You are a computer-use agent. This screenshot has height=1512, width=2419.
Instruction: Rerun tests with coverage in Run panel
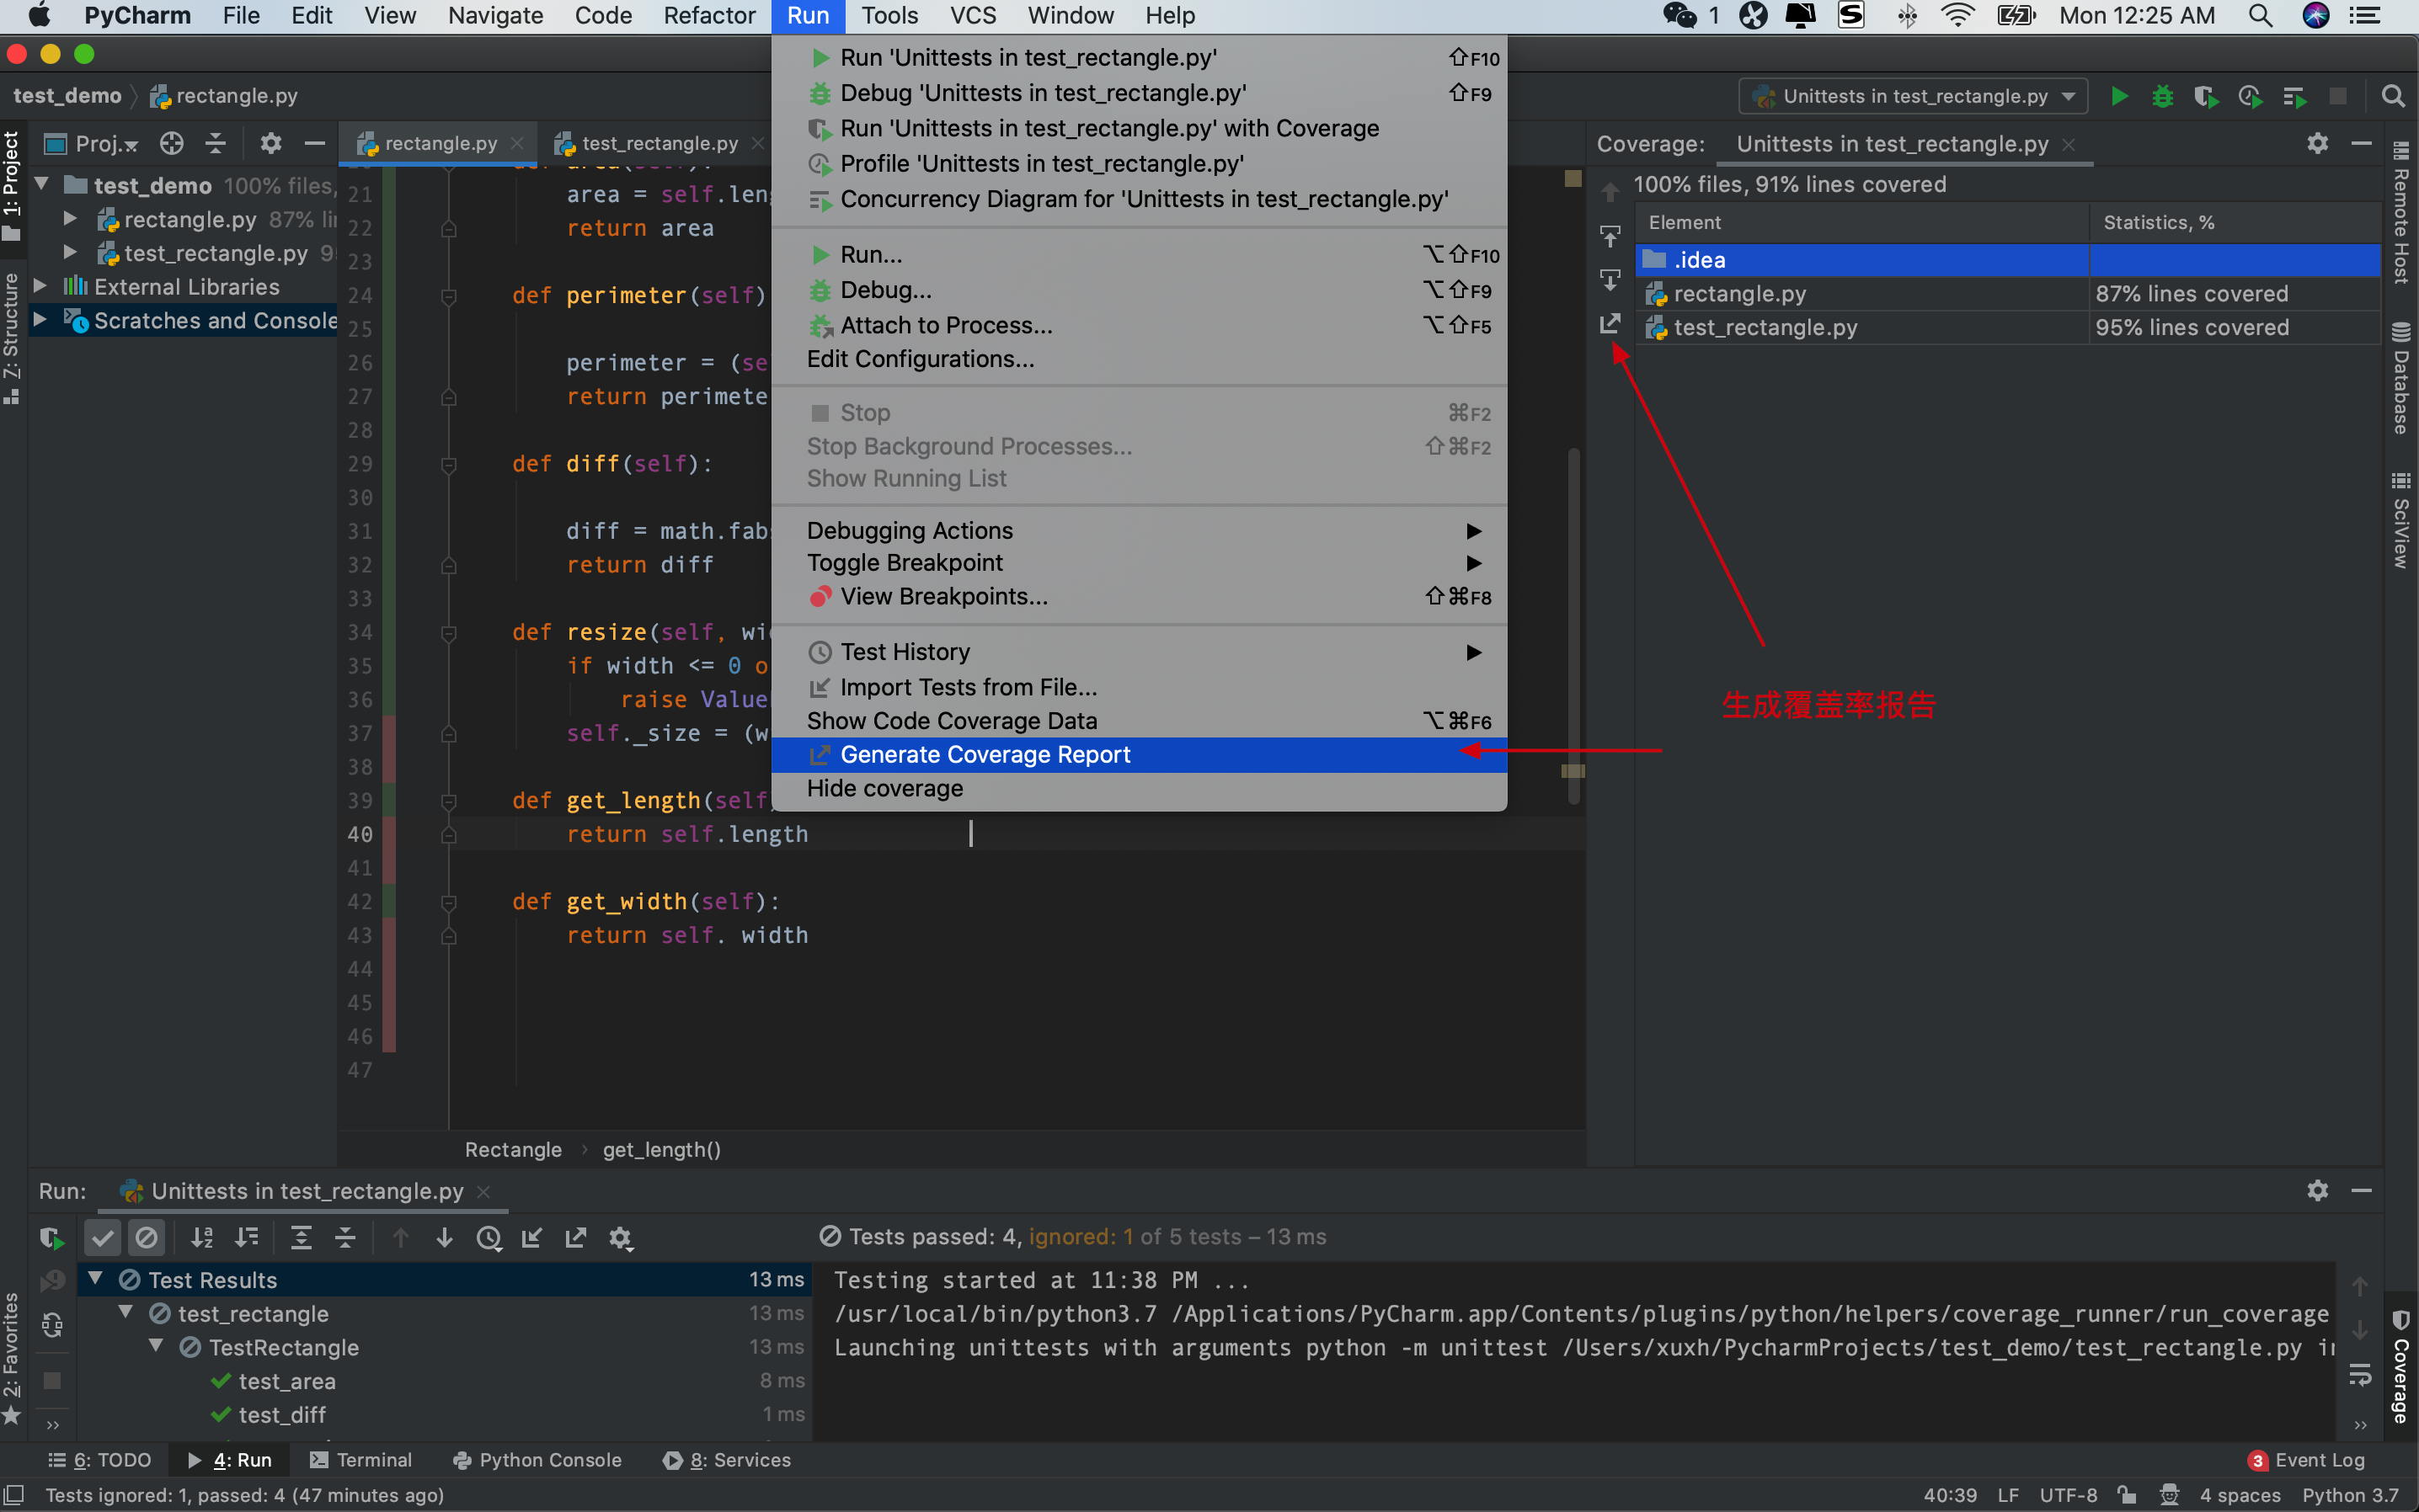(52, 1238)
